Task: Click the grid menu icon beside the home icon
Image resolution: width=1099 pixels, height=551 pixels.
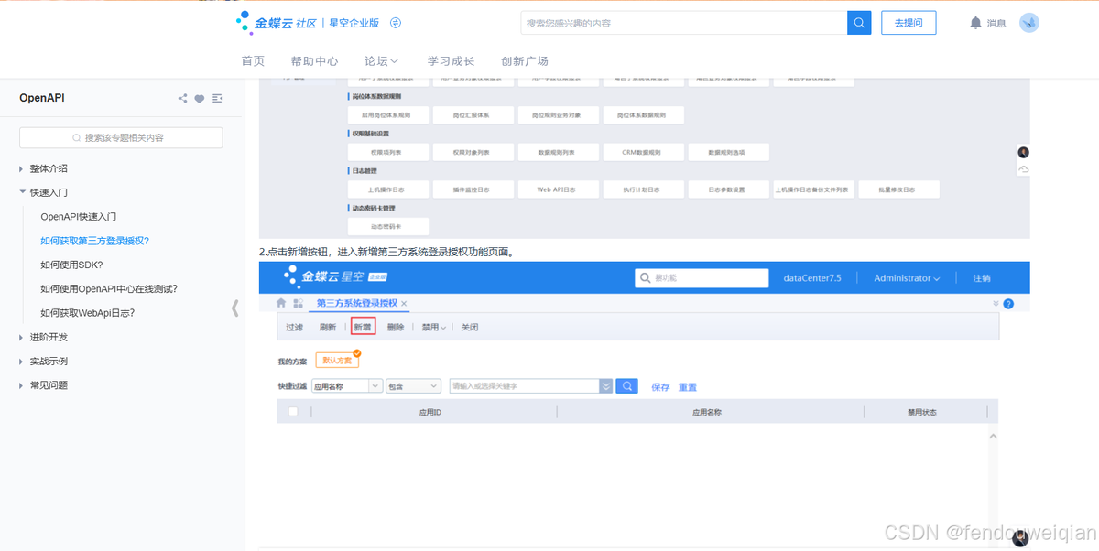Action: point(298,303)
